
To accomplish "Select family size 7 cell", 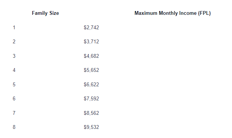I will click(x=14, y=113).
